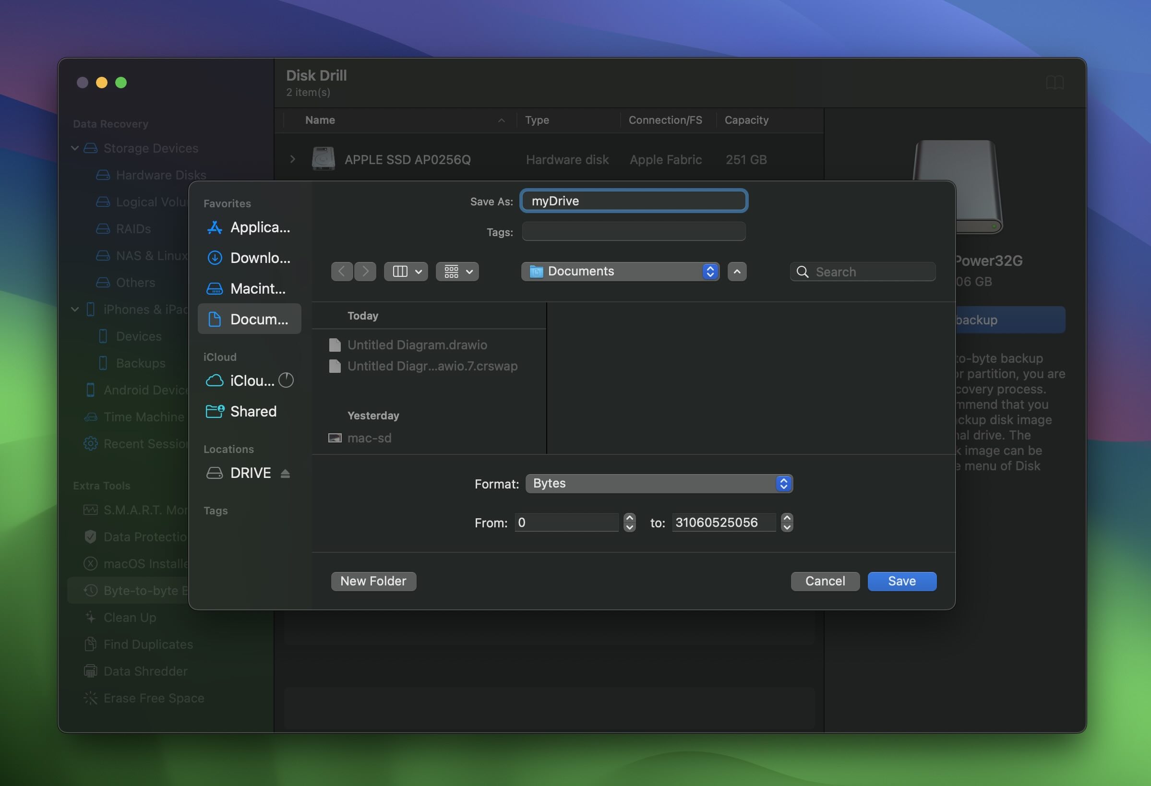Sort by the Type column header
1151x786 pixels.
537,120
